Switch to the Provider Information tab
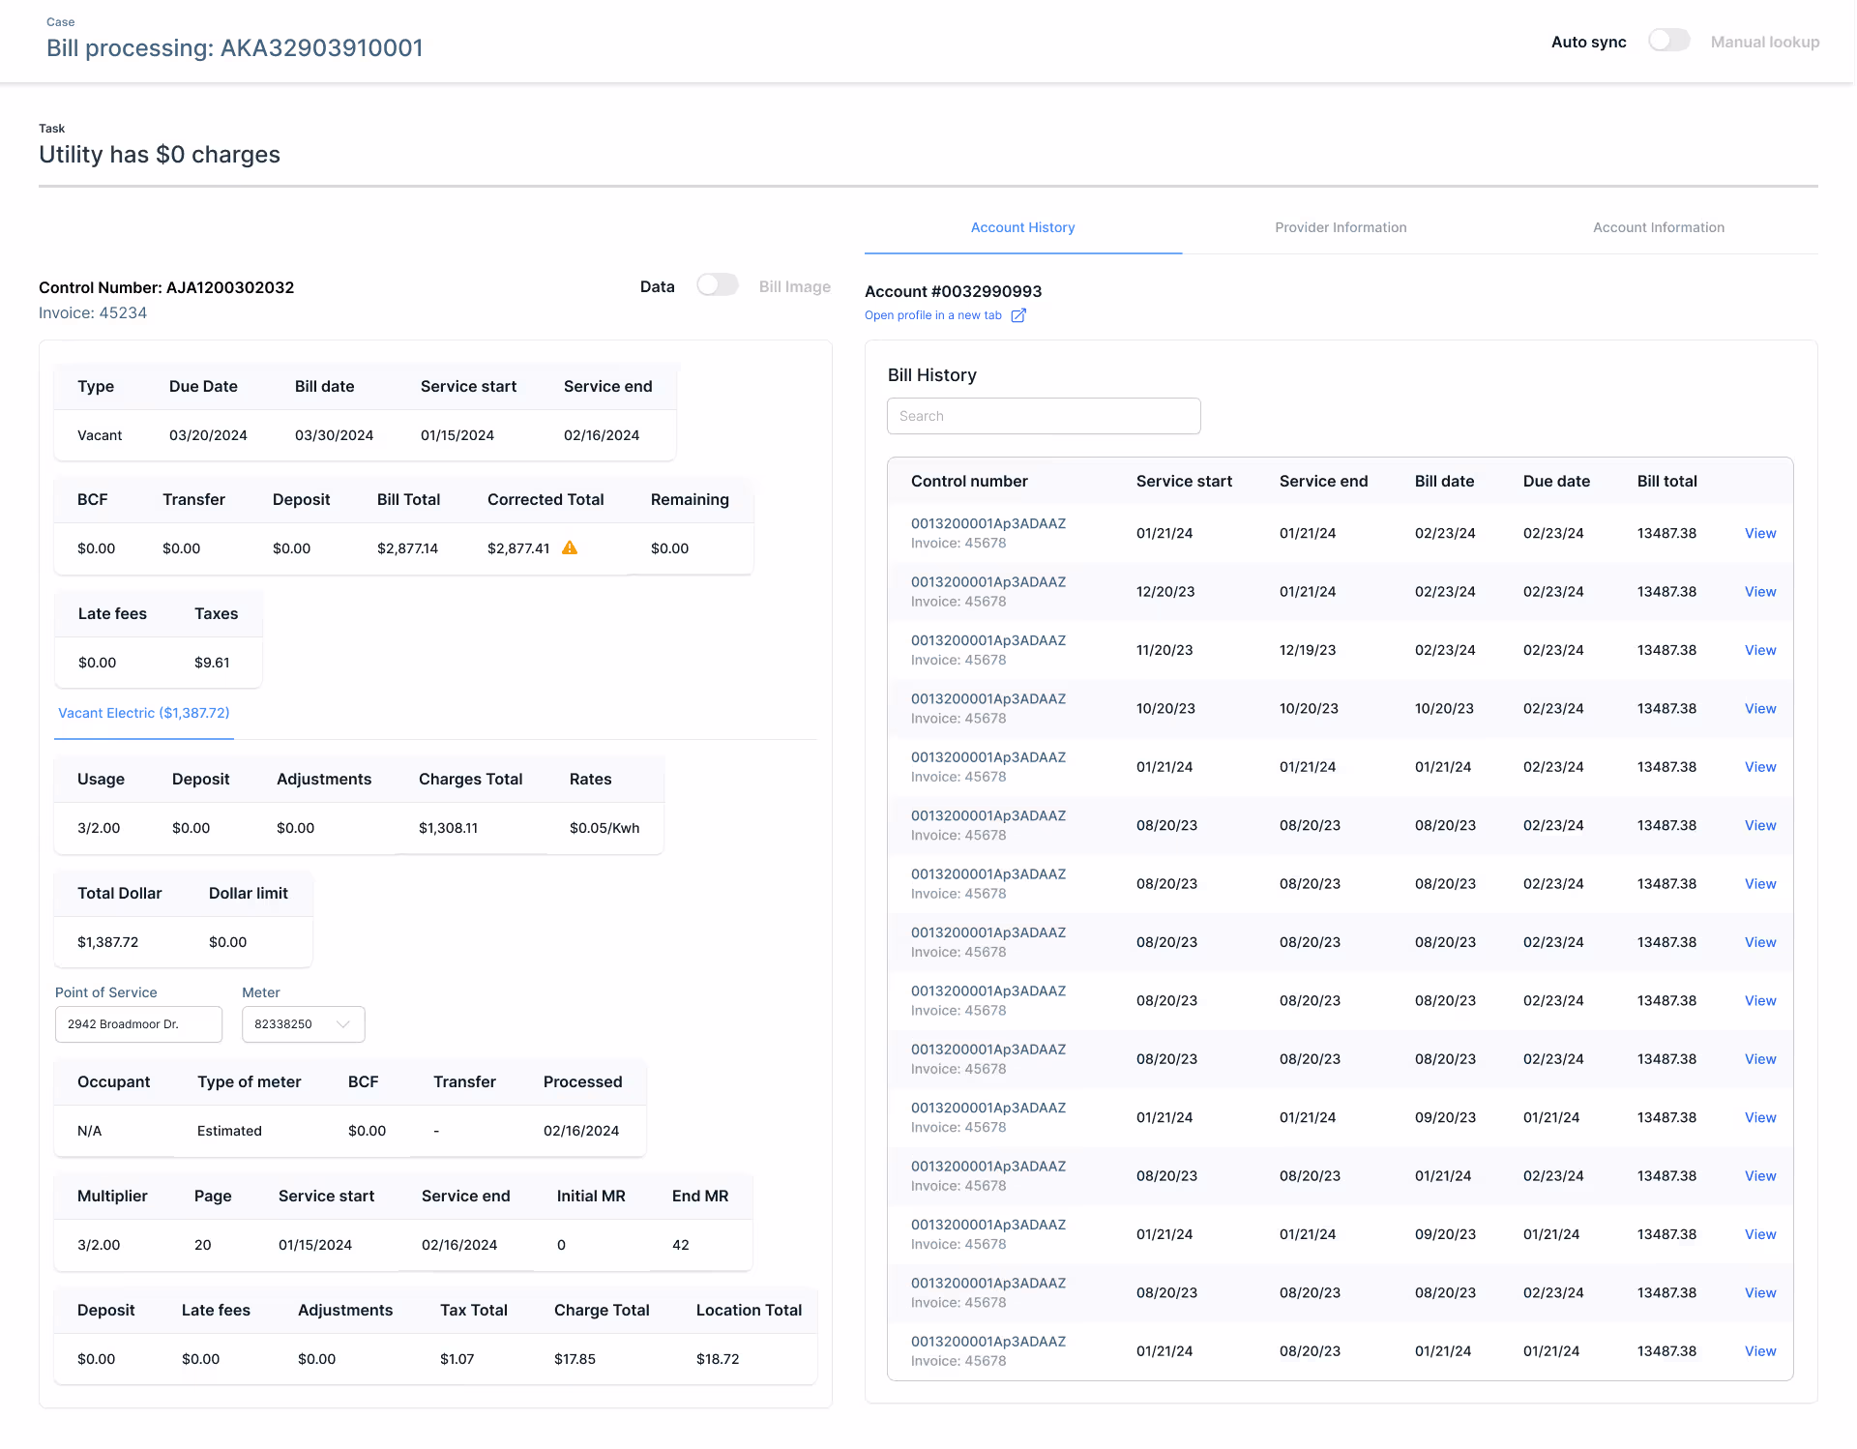The image size is (1857, 1449). [1341, 227]
